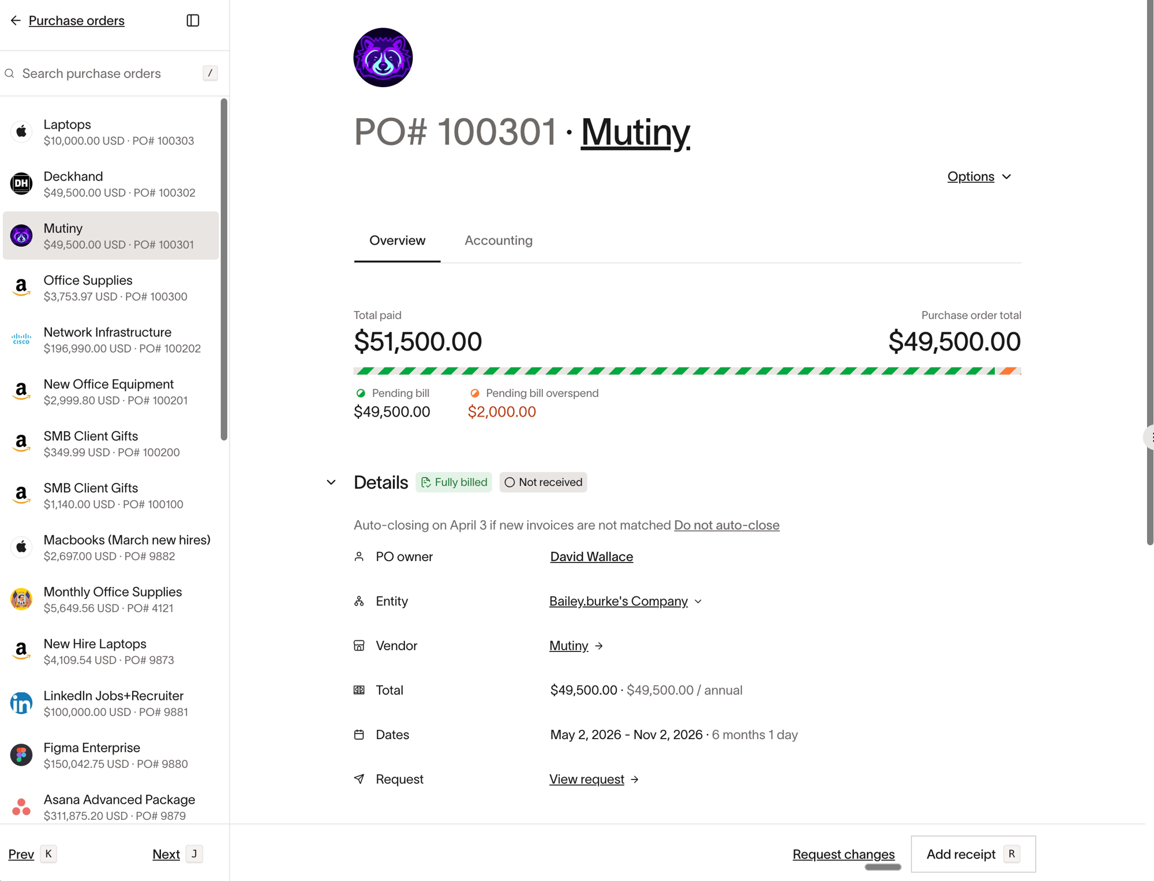Screen dimensions: 1154x881
Task: Click the Not received status badge
Action: [x=543, y=482]
